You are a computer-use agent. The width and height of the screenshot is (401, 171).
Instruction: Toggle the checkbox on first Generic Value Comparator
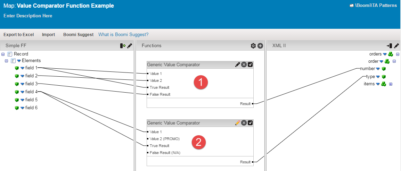pyautogui.click(x=250, y=65)
